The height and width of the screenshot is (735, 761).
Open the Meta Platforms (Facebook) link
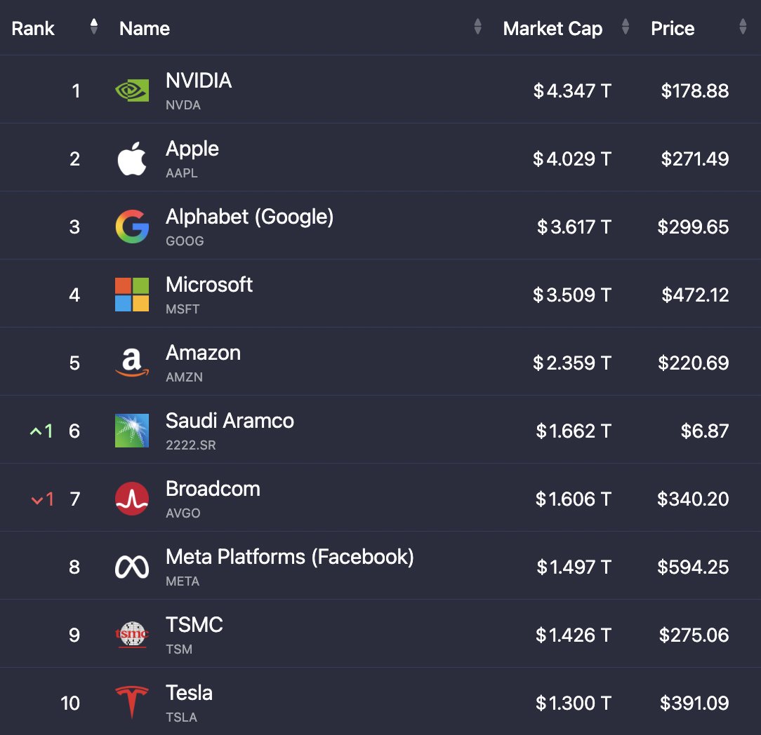(290, 557)
